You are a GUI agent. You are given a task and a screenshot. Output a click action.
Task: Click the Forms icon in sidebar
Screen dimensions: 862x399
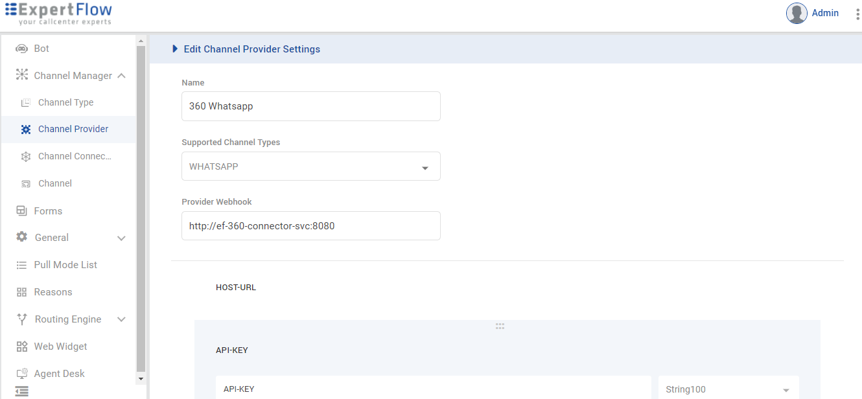click(22, 211)
